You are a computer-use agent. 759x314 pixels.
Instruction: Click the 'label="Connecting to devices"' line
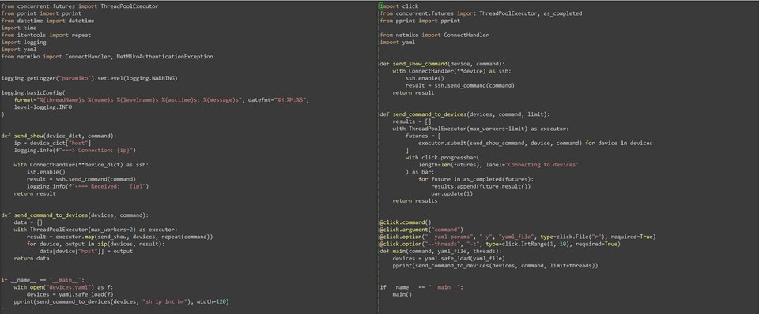click(499, 165)
